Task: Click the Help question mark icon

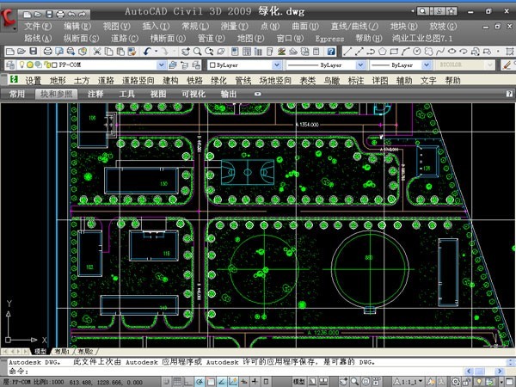Action: [332, 52]
